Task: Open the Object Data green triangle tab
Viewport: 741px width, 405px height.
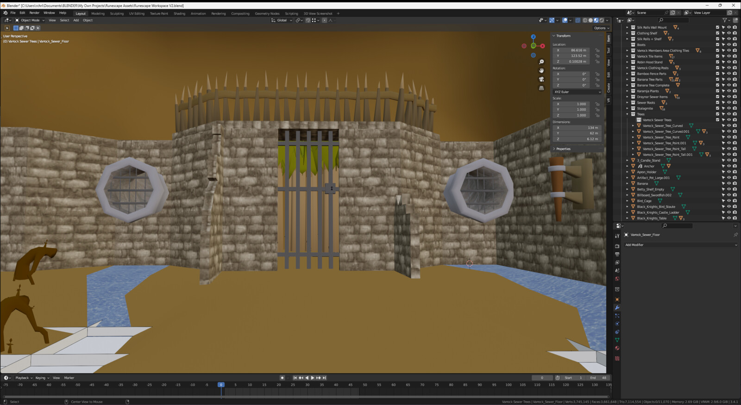Action: point(617,340)
